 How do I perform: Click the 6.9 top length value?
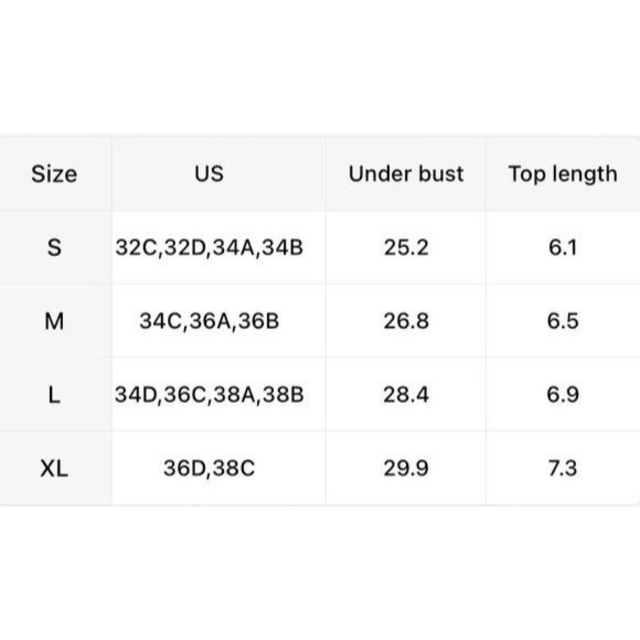pyautogui.click(x=563, y=395)
